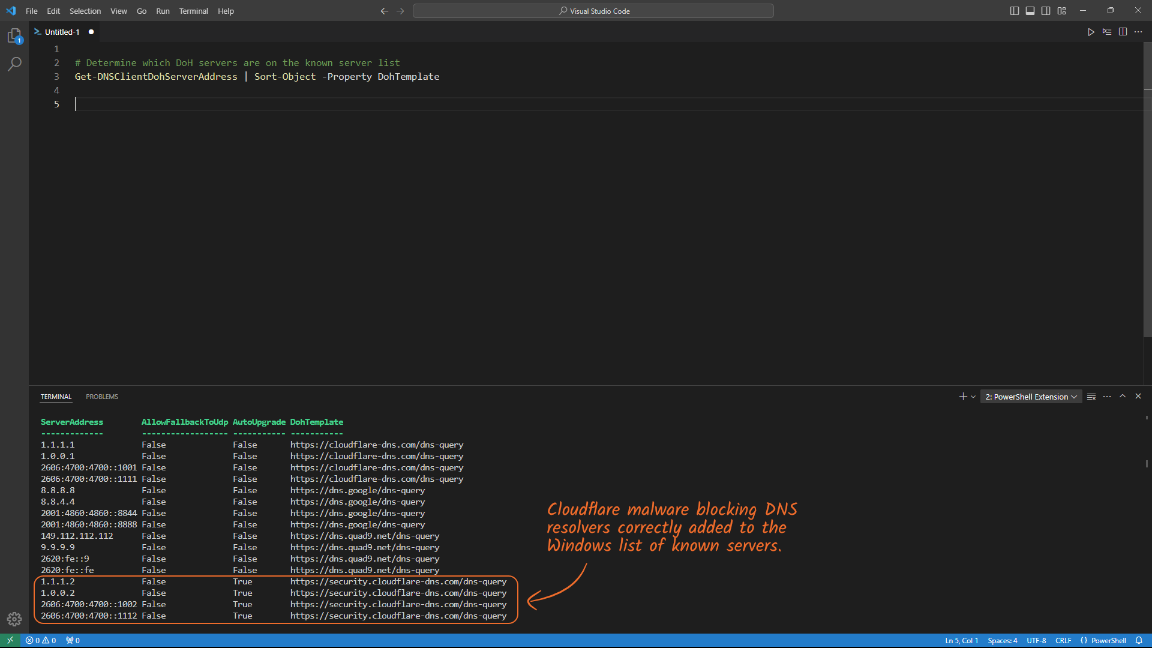Open the Search view in activity bar
This screenshot has width=1152, height=648.
[14, 64]
